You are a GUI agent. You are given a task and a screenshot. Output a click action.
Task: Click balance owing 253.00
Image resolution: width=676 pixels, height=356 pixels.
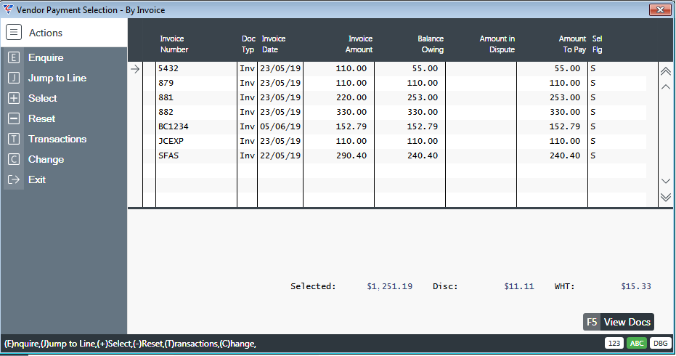coord(423,97)
